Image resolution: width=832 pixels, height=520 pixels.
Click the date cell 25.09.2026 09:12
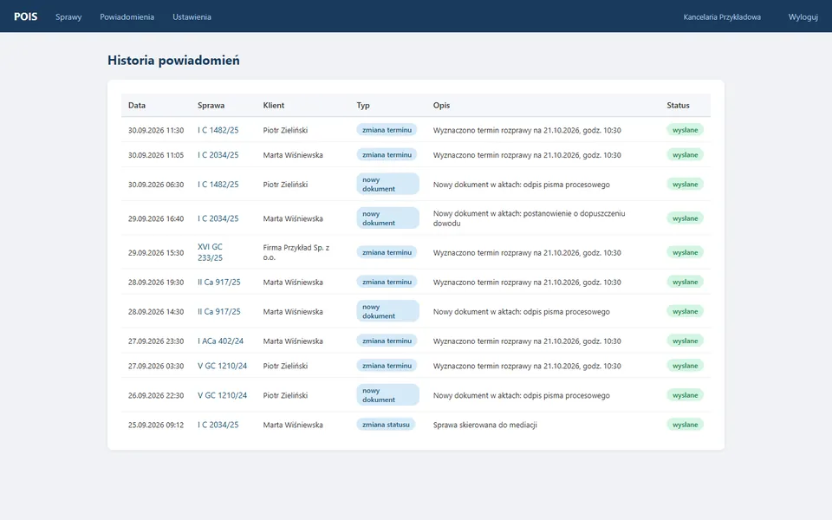pos(156,425)
